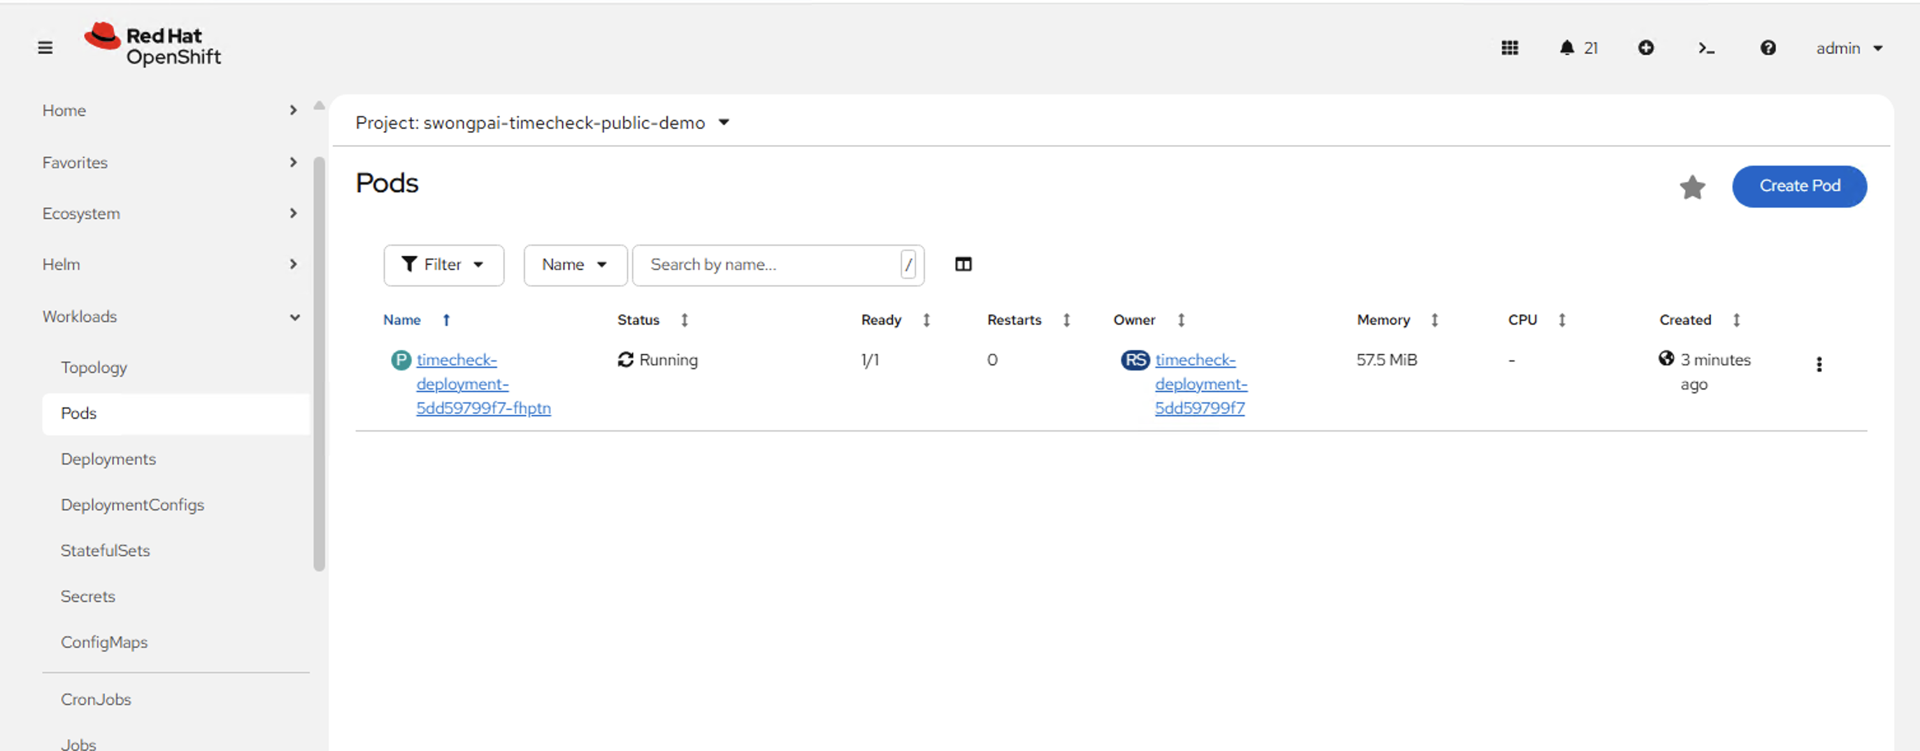1920x751 pixels.
Task: Click the Running status text
Action: click(669, 360)
